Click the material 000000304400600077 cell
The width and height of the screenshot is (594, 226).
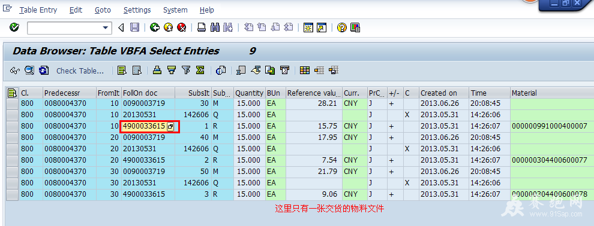(552, 160)
